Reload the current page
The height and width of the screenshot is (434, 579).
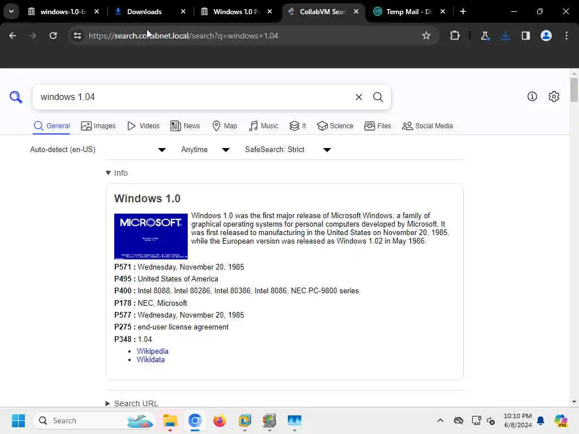[x=53, y=36]
